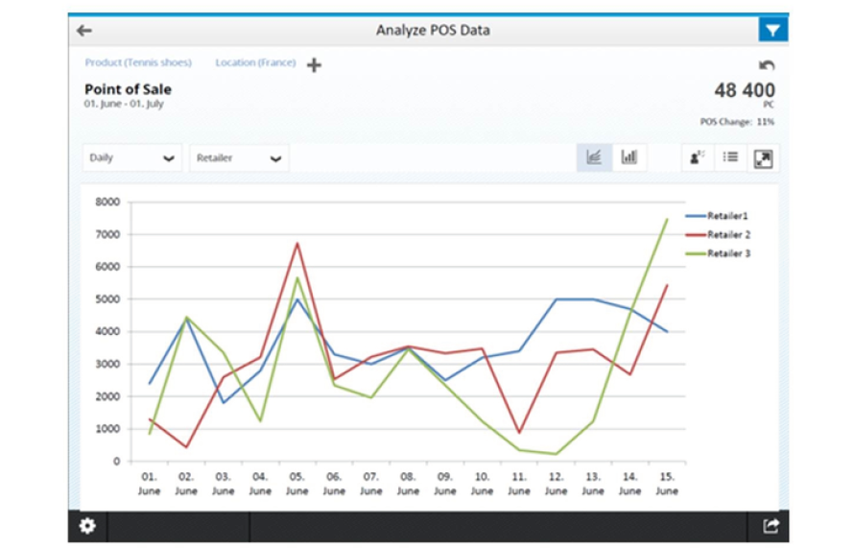Click the Product (Tennis shoes) filter

138,62
